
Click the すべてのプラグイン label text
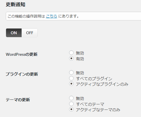[94, 78]
